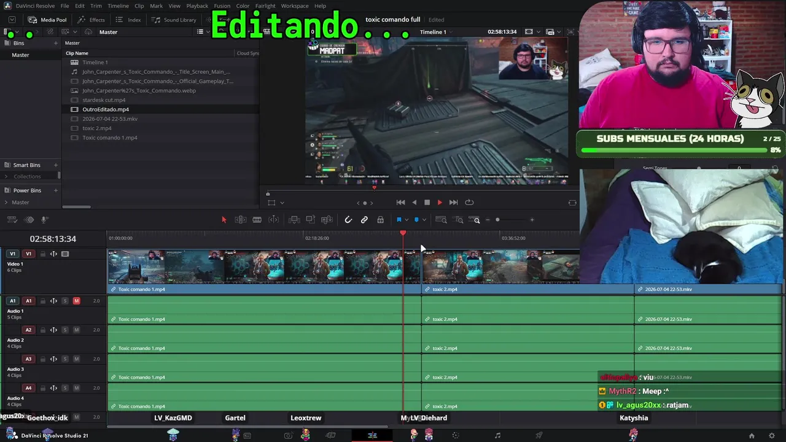This screenshot has height=442, width=786.
Task: Select the Blade Edit Mode tool
Action: point(257,220)
